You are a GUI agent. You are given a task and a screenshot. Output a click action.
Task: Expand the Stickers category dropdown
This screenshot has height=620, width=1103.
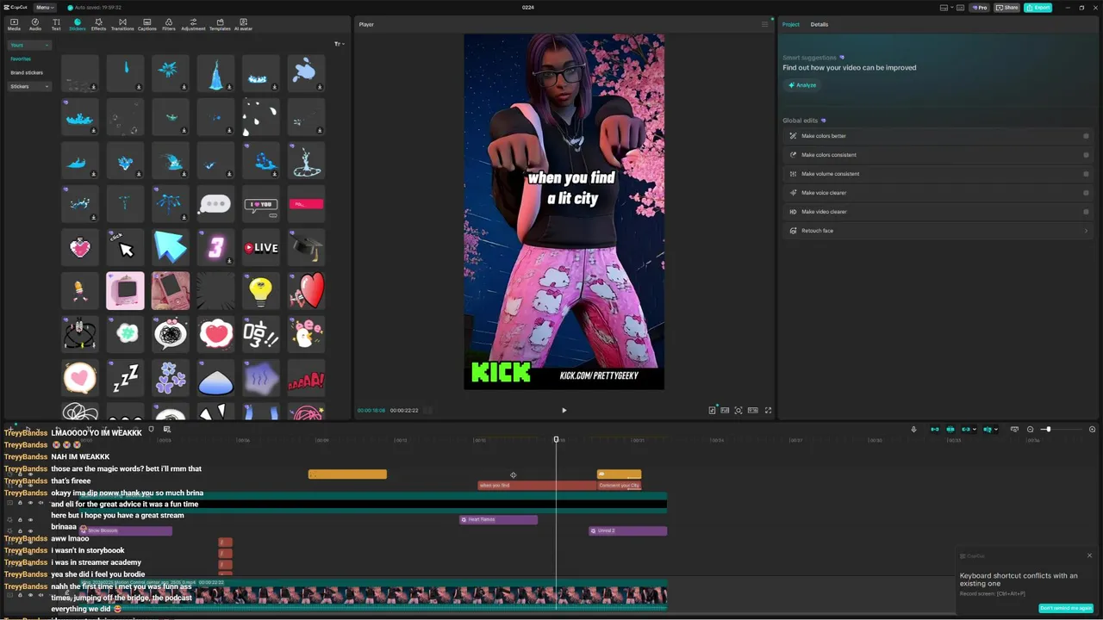30,86
